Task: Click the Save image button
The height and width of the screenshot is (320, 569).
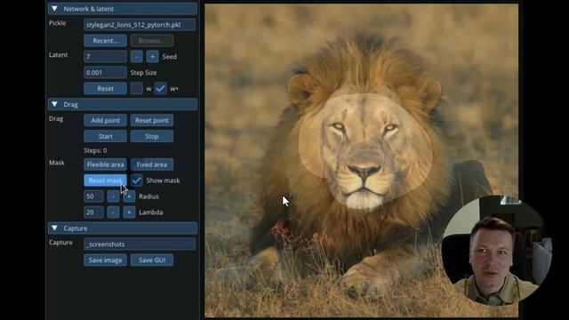Action: (105, 260)
